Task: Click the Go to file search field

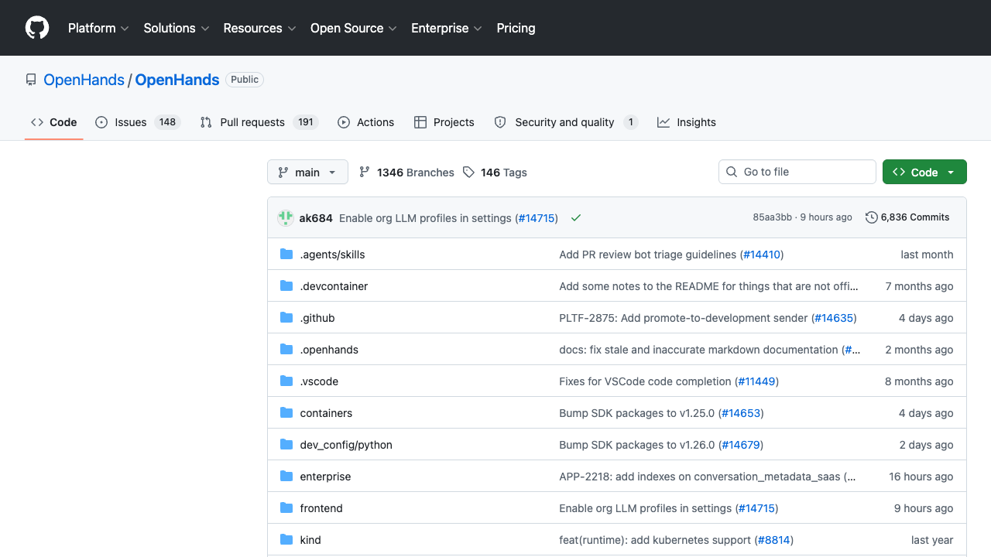Action: point(797,172)
